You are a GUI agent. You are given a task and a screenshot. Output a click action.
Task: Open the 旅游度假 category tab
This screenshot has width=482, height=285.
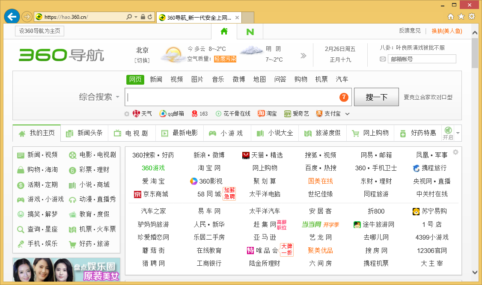(322, 133)
